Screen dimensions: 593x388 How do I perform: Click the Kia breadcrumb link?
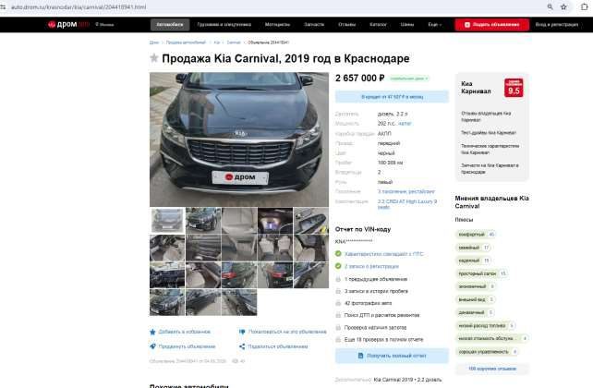click(x=217, y=42)
